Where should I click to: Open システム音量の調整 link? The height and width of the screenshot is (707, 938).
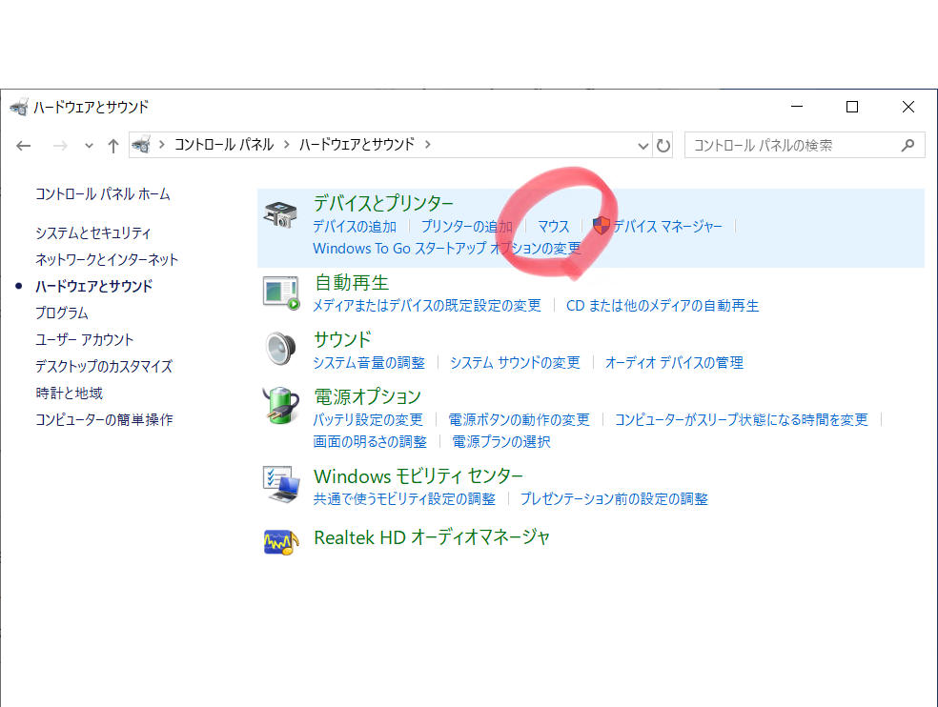[369, 362]
